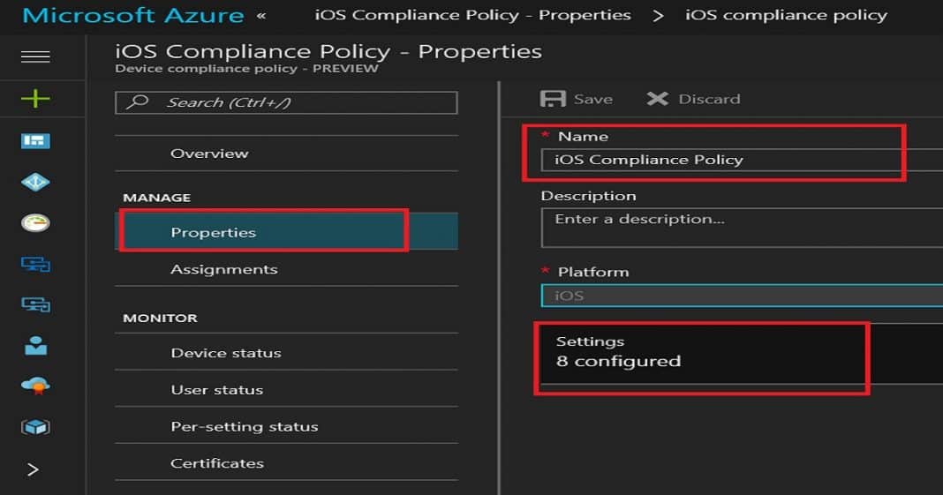Open User status under Monitor

pyautogui.click(x=286, y=389)
